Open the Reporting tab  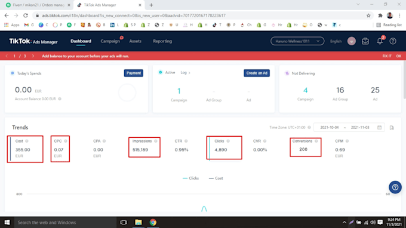[x=162, y=41]
